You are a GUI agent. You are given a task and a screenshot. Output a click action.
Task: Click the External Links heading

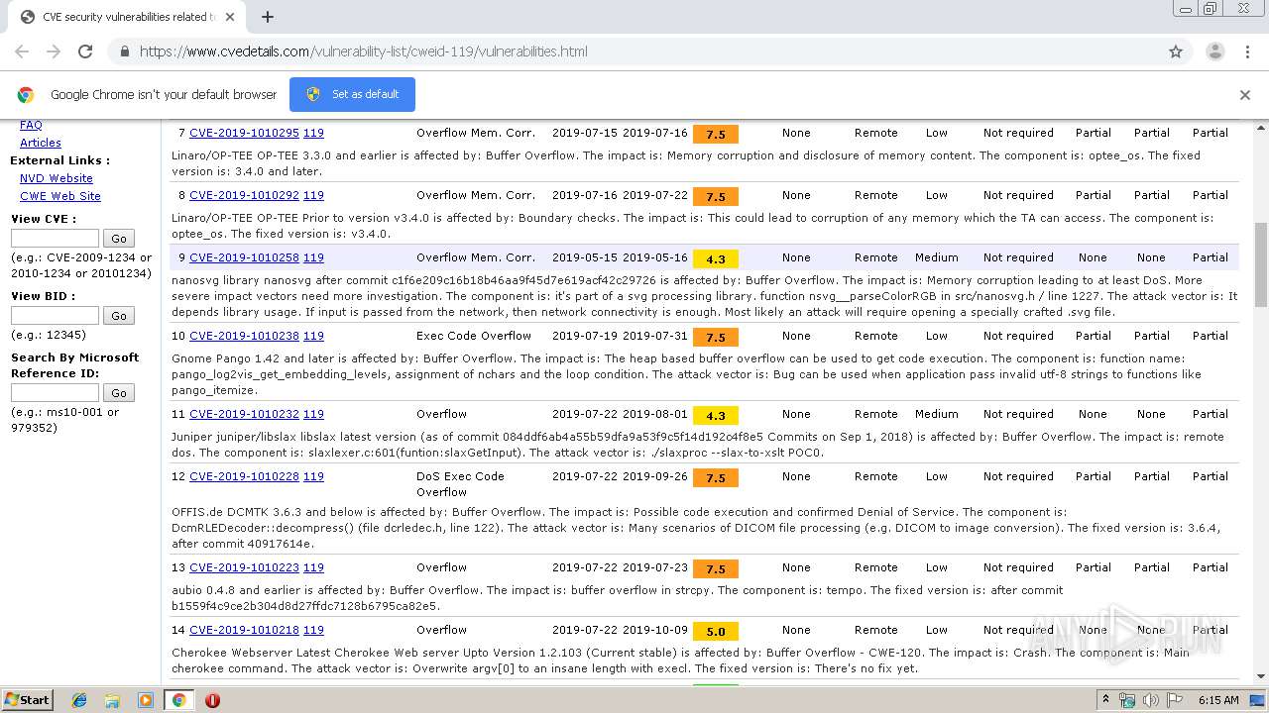60,160
